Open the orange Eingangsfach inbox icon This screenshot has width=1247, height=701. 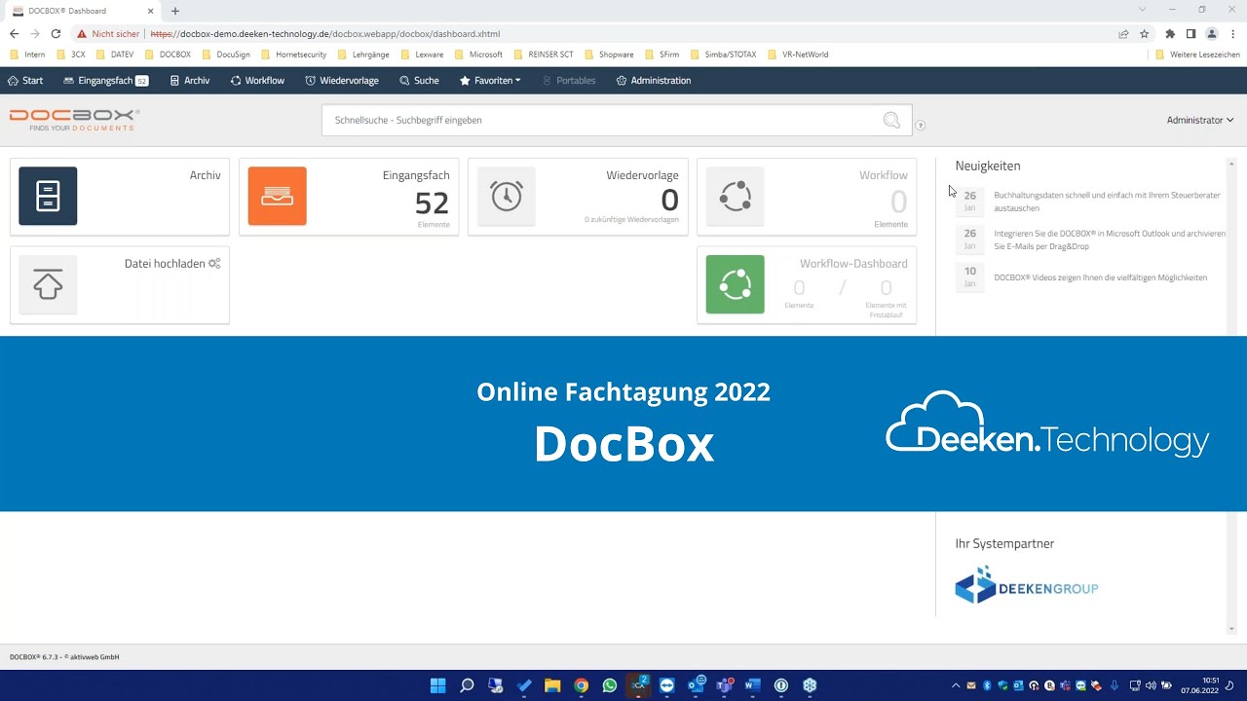pyautogui.click(x=277, y=196)
